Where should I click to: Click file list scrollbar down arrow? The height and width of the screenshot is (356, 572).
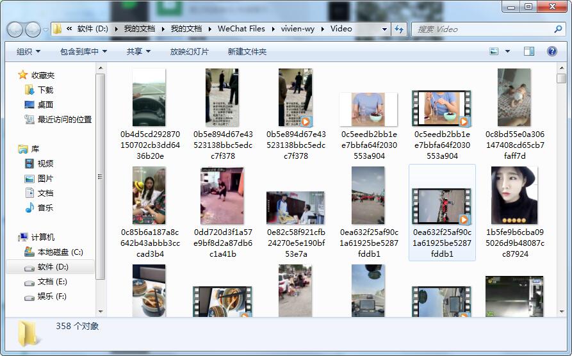(561, 312)
